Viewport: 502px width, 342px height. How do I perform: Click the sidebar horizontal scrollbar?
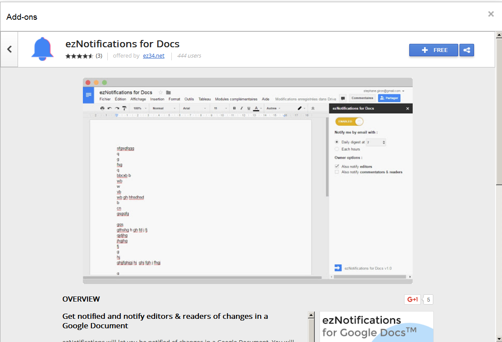tap(370, 277)
